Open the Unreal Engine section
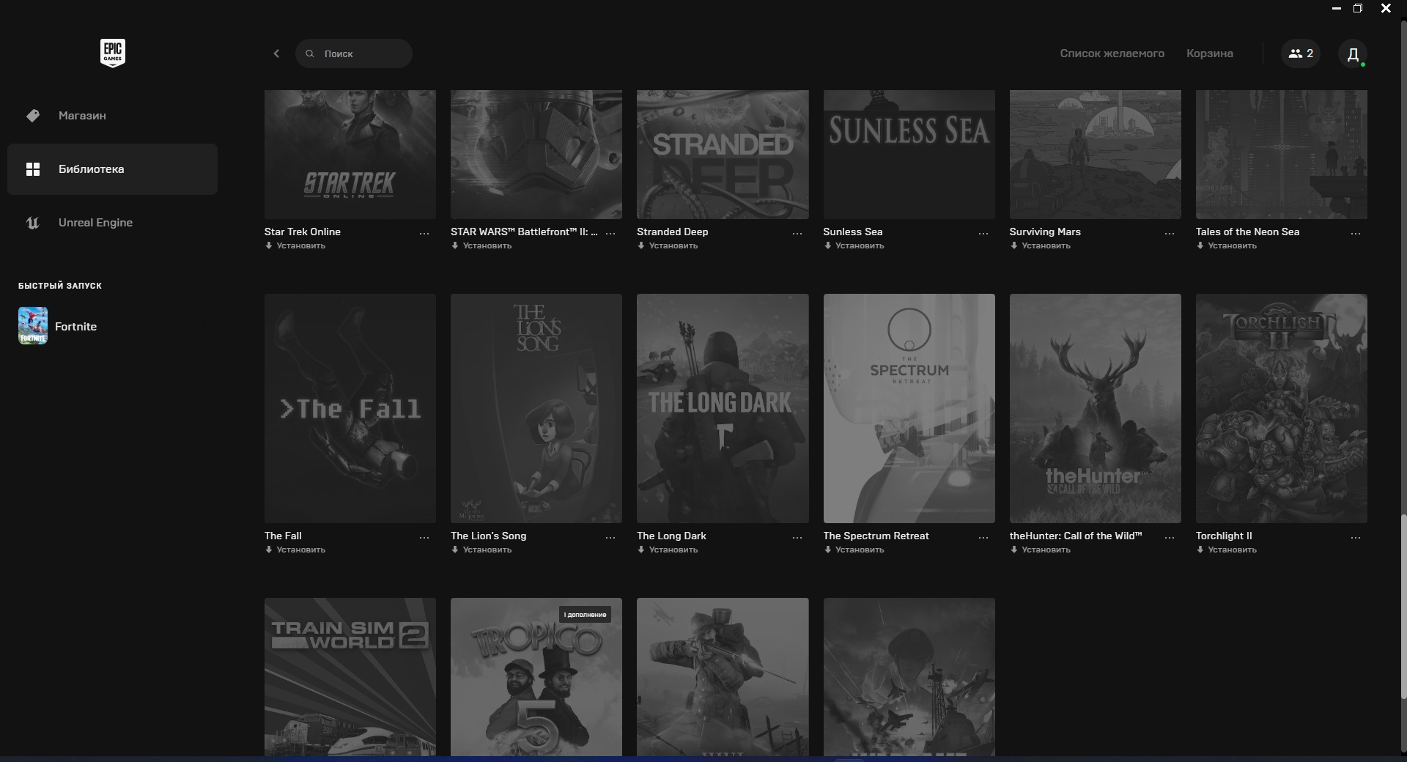Image resolution: width=1407 pixels, height=762 pixels. tap(112, 223)
